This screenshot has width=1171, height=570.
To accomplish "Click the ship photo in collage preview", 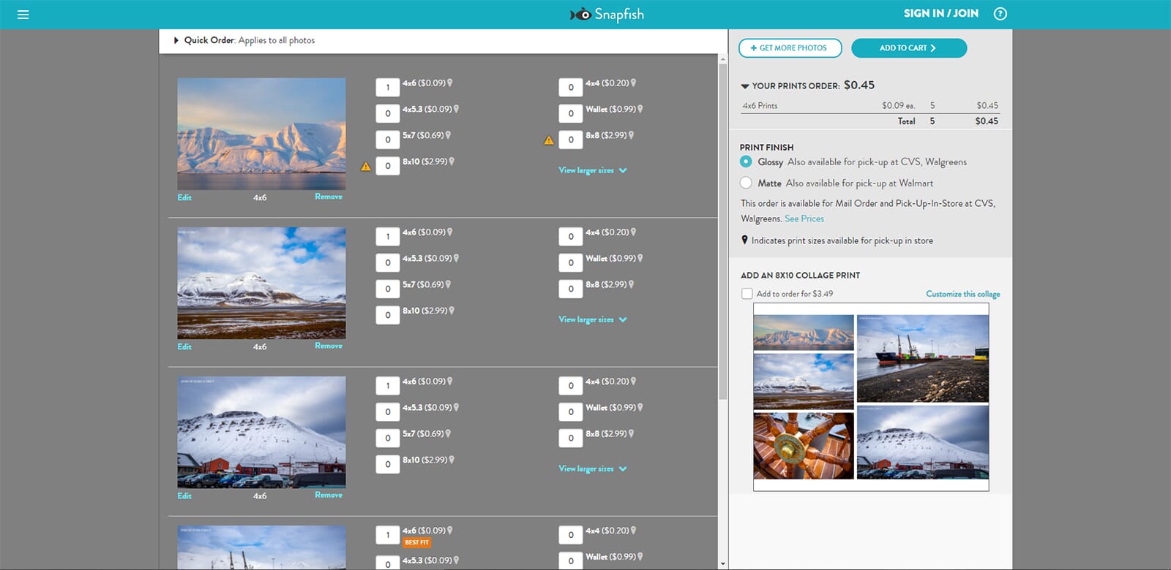I will point(922,359).
